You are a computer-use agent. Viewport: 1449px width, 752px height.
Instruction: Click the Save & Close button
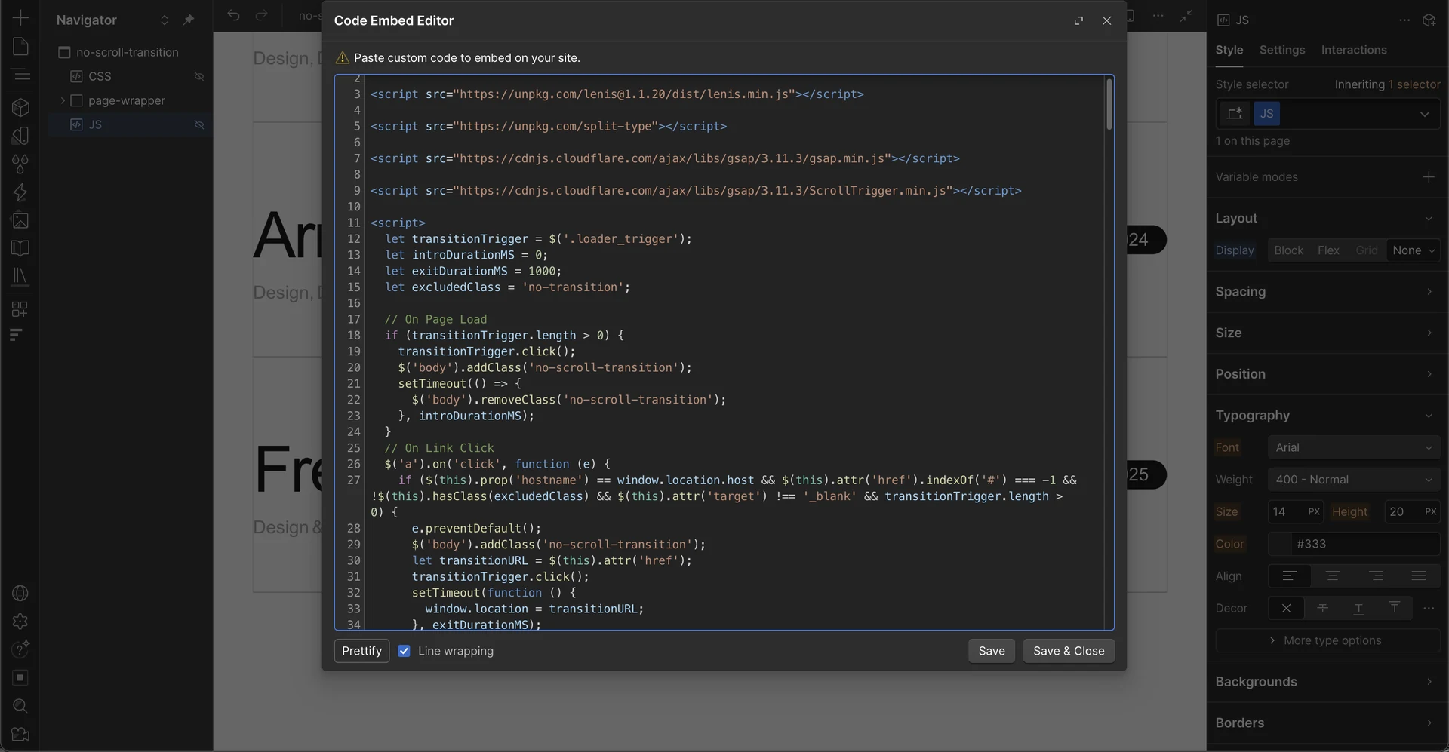1068,651
